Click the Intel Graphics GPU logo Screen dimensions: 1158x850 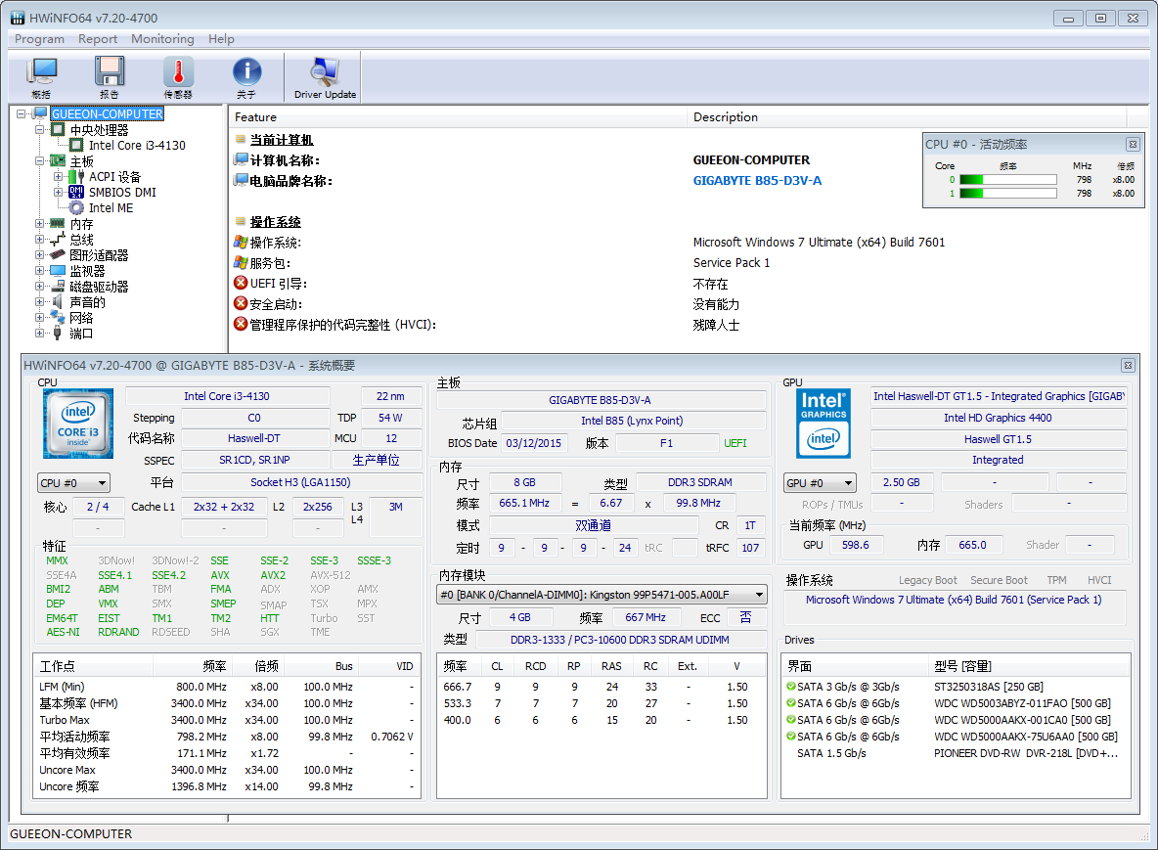824,423
